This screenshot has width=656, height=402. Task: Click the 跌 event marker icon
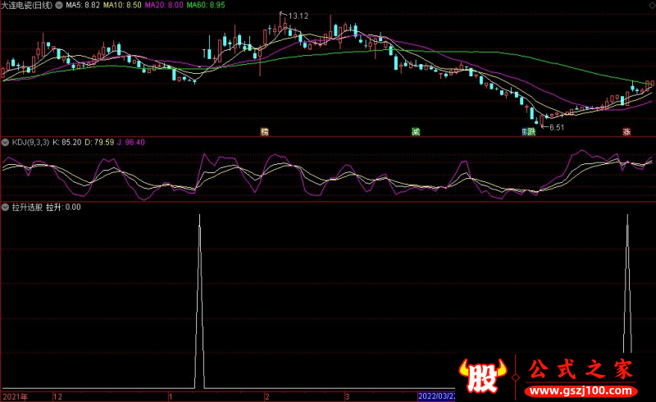(531, 132)
